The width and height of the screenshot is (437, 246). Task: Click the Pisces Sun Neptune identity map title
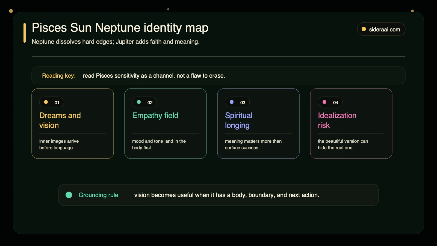click(120, 28)
